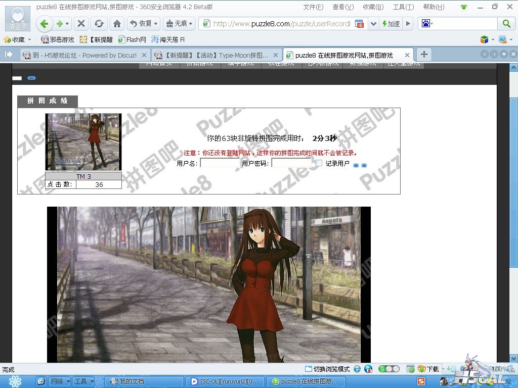This screenshot has height=388, width=518.
Task: Expand the address bar history dropdown
Action: click(x=373, y=24)
